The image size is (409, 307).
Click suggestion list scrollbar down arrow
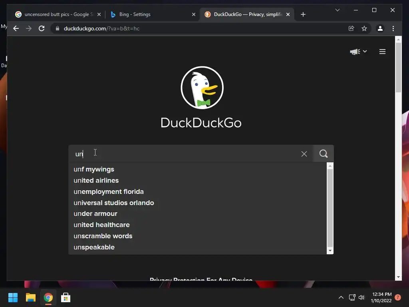(330, 251)
